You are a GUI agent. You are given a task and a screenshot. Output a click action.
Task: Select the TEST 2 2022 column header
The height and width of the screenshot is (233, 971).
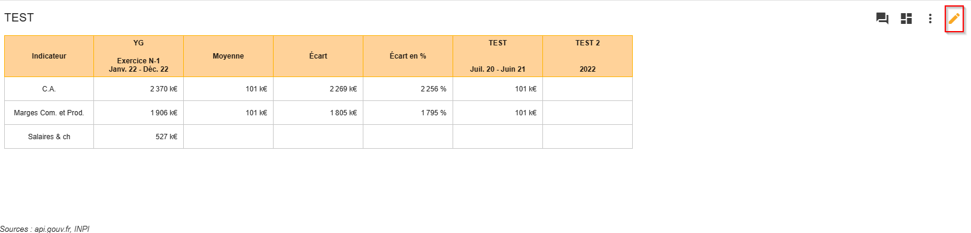[x=588, y=56]
